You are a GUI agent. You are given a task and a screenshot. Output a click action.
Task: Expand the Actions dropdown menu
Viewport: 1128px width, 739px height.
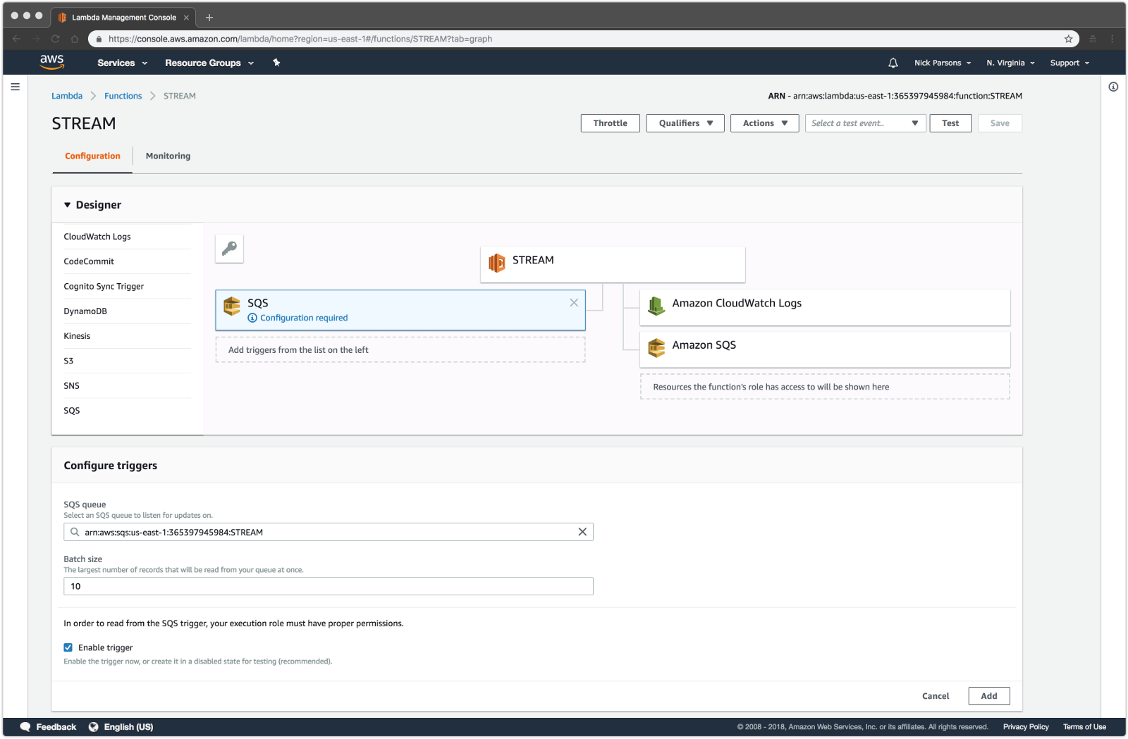pos(764,123)
